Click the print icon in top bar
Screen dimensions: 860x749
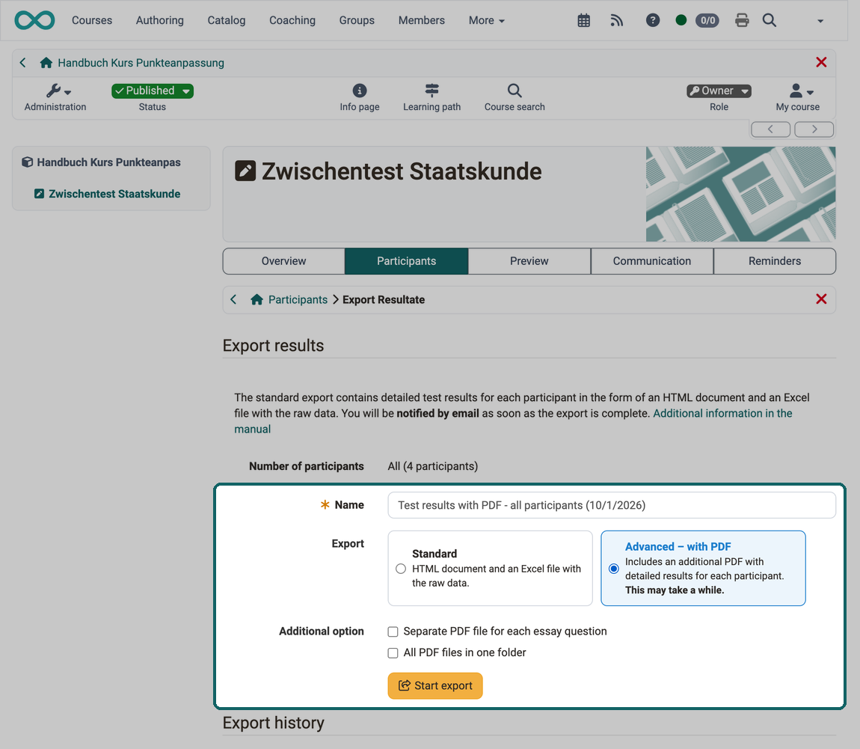(x=742, y=20)
